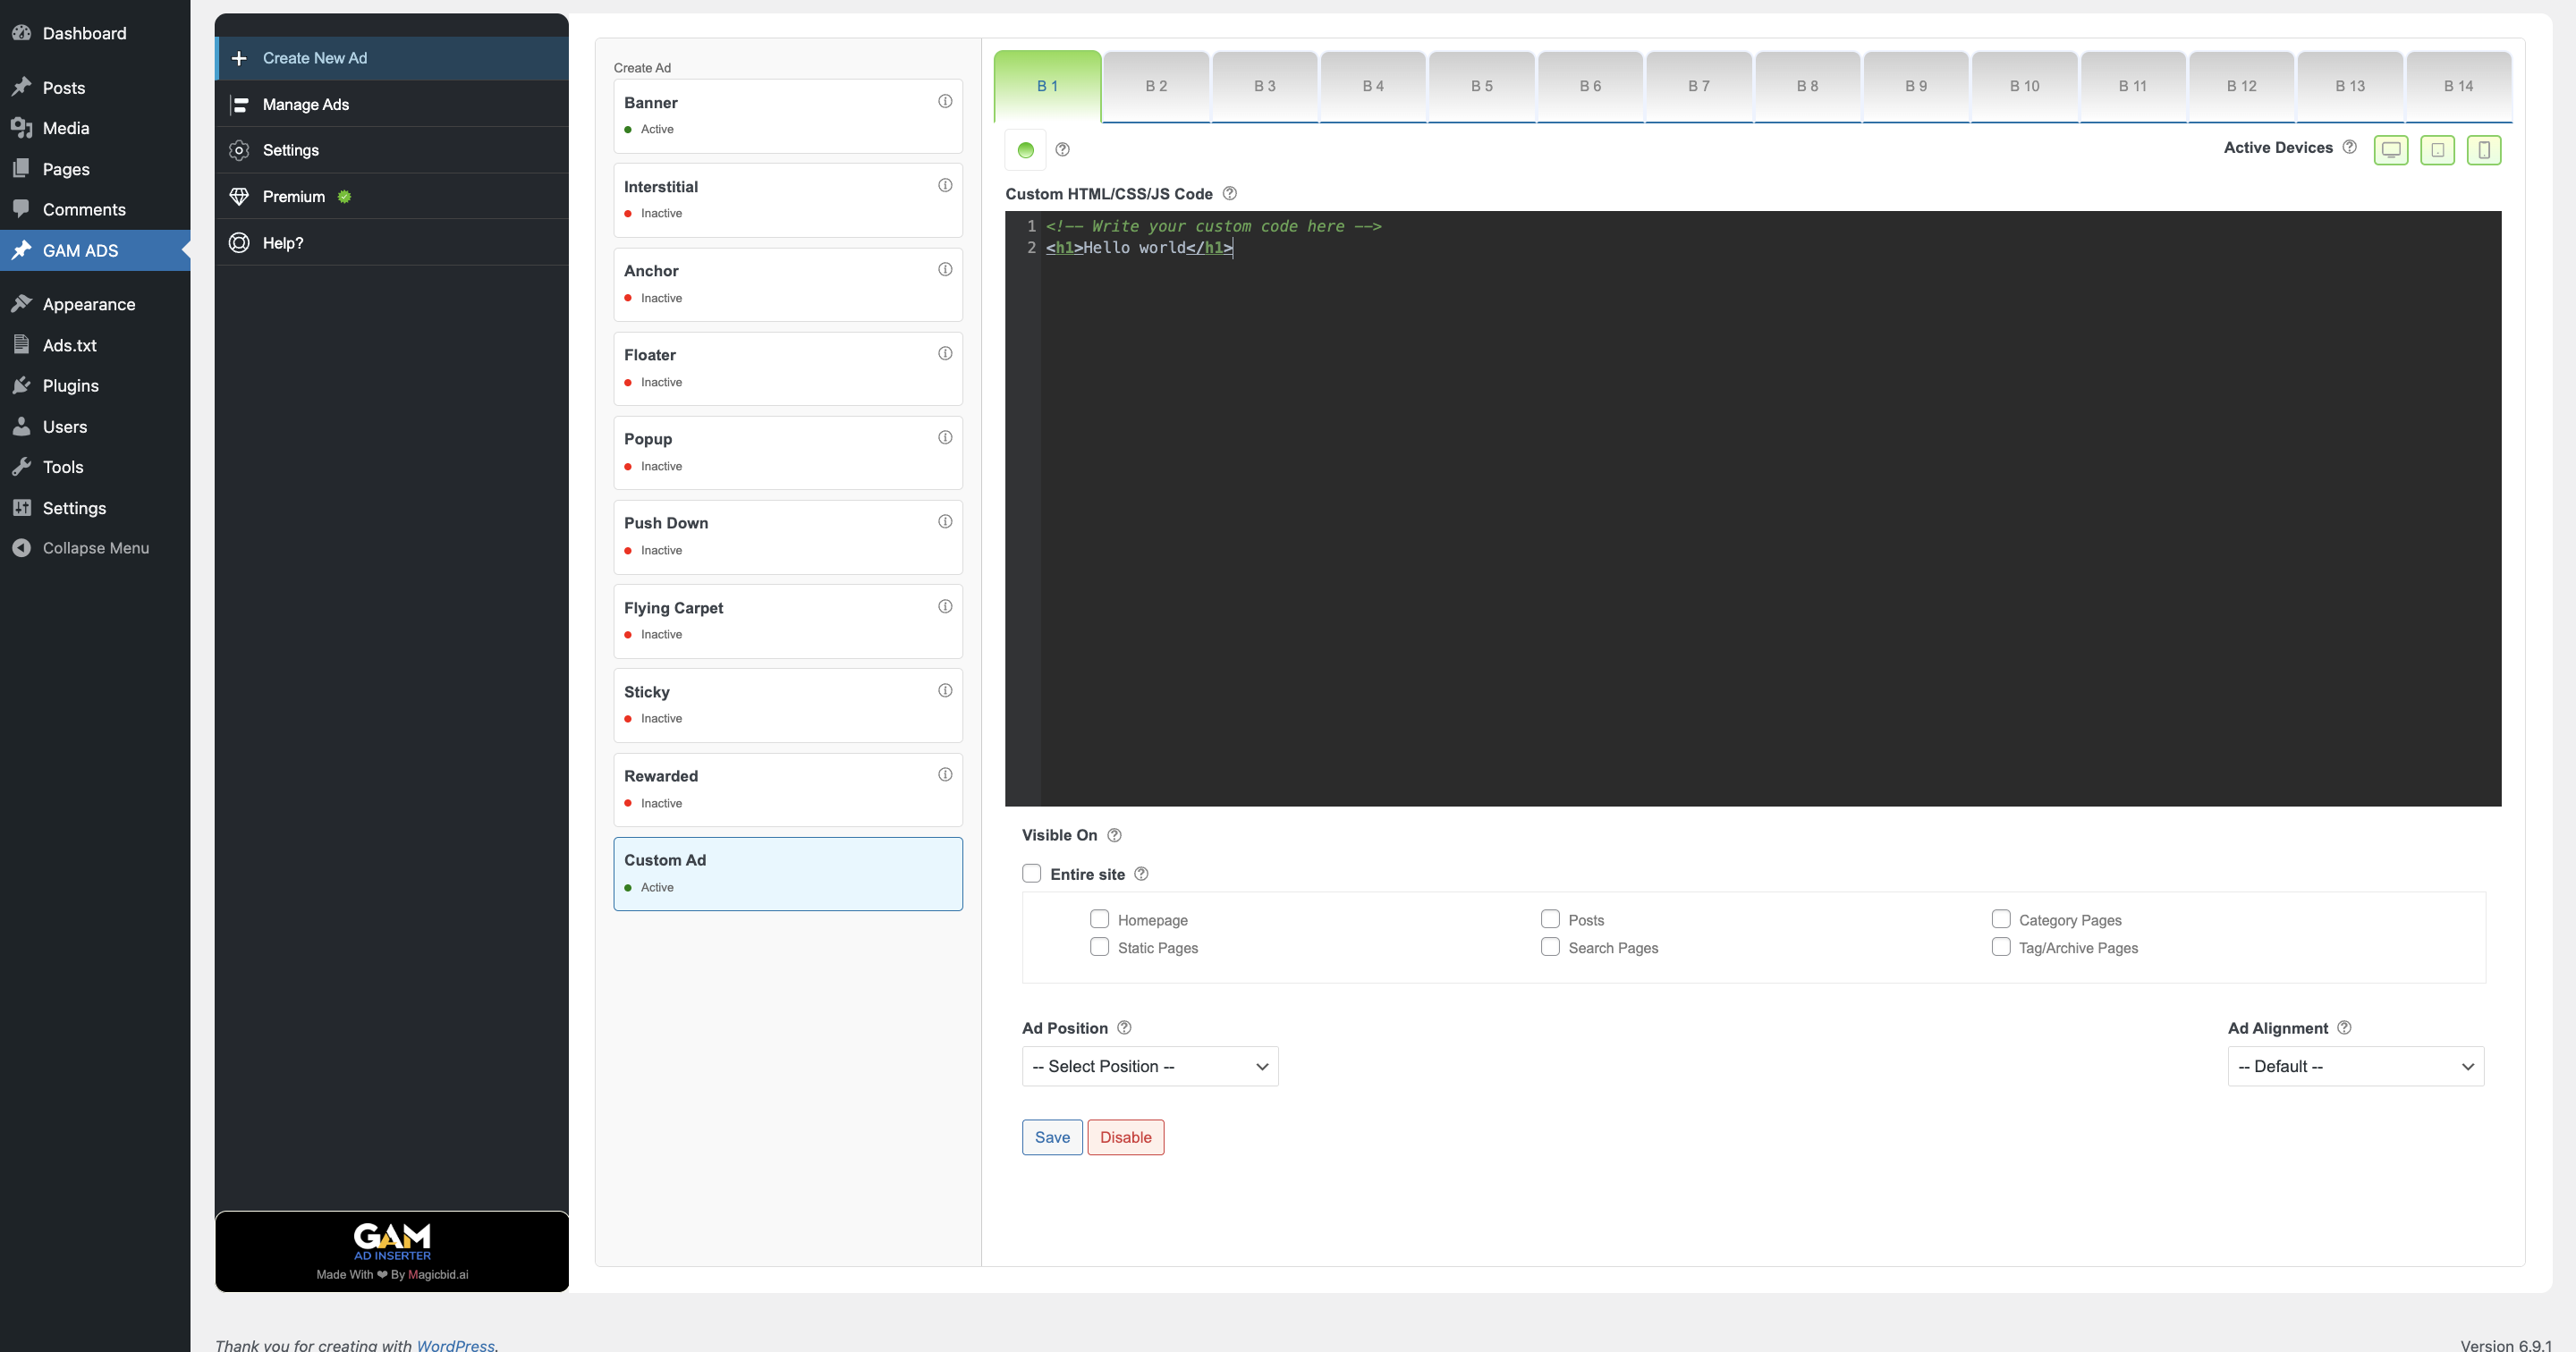Tick the Category Pages checkbox
This screenshot has width=2576, height=1352.
2000,918
